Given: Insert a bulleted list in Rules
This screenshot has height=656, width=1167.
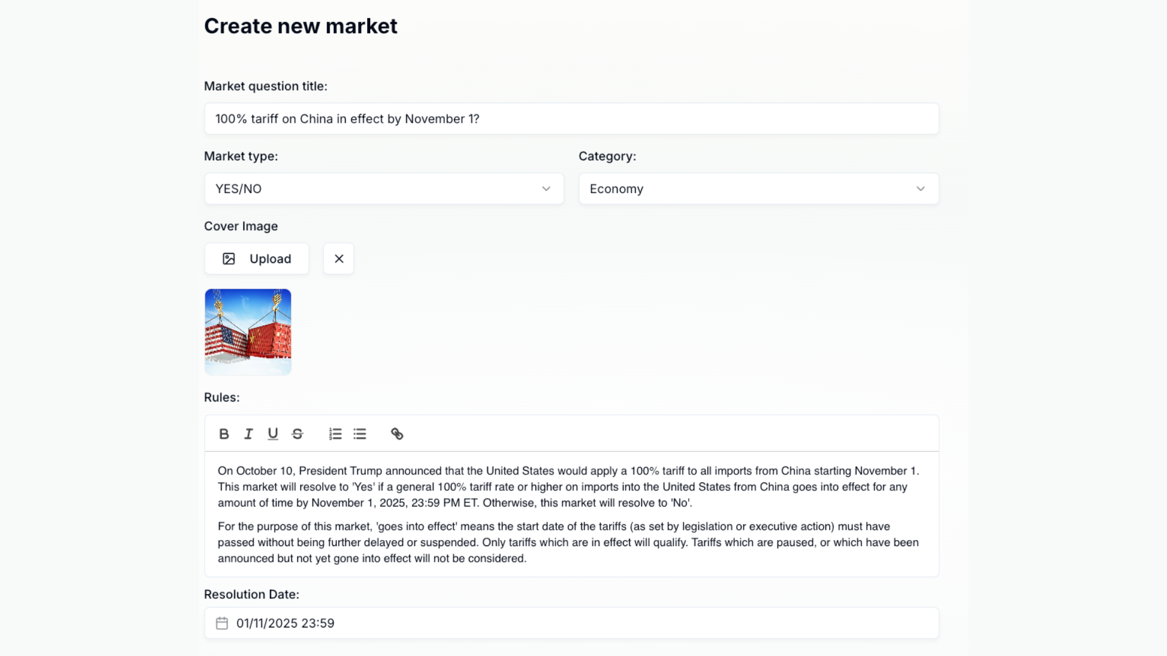Looking at the screenshot, I should 360,434.
